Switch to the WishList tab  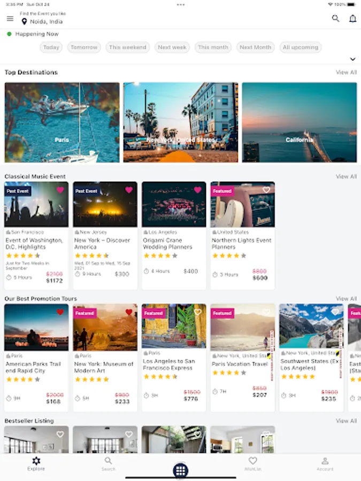[x=252, y=463]
